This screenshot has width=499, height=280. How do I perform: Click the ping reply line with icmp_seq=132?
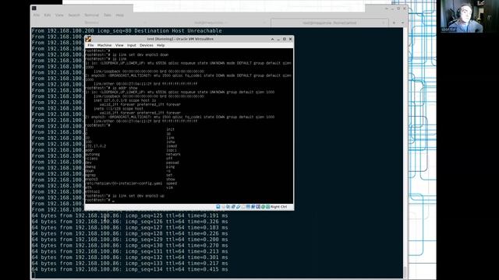(x=130, y=257)
